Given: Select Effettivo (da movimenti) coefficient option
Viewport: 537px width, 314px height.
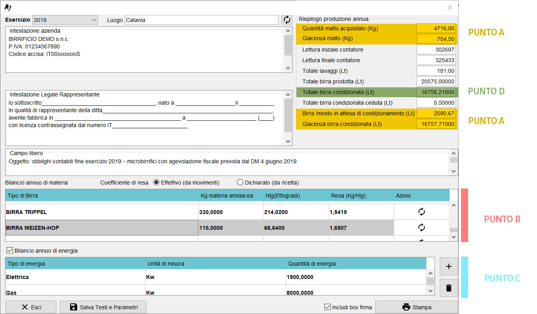Looking at the screenshot, I should coord(156,183).
